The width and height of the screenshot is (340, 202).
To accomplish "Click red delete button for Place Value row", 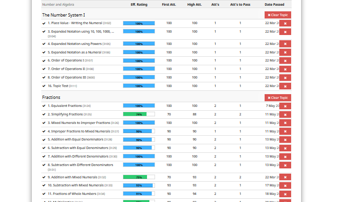I will [x=285, y=23].
